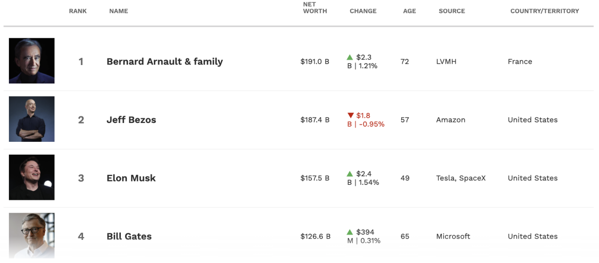
Task: Sort by the Age column header
Action: coord(410,11)
